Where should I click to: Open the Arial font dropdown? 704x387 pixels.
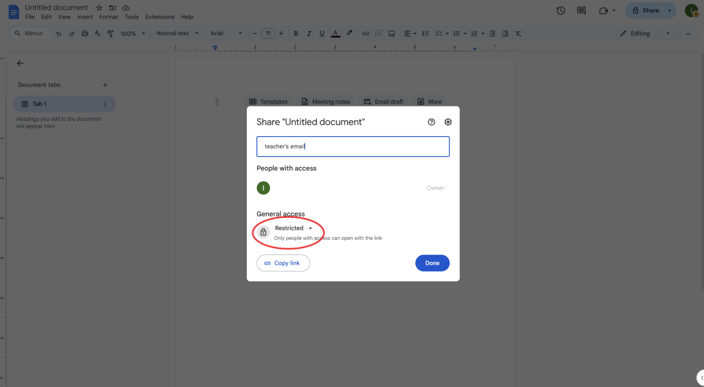[226, 33]
